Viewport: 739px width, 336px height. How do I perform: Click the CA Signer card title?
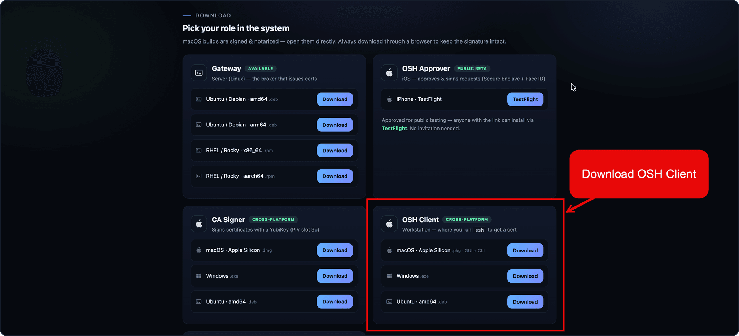click(x=228, y=220)
